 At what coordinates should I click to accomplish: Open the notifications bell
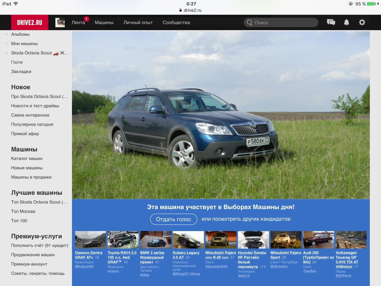coord(346,22)
